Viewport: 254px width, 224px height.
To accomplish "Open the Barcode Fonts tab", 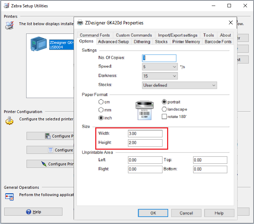I will pyautogui.click(x=218, y=42).
